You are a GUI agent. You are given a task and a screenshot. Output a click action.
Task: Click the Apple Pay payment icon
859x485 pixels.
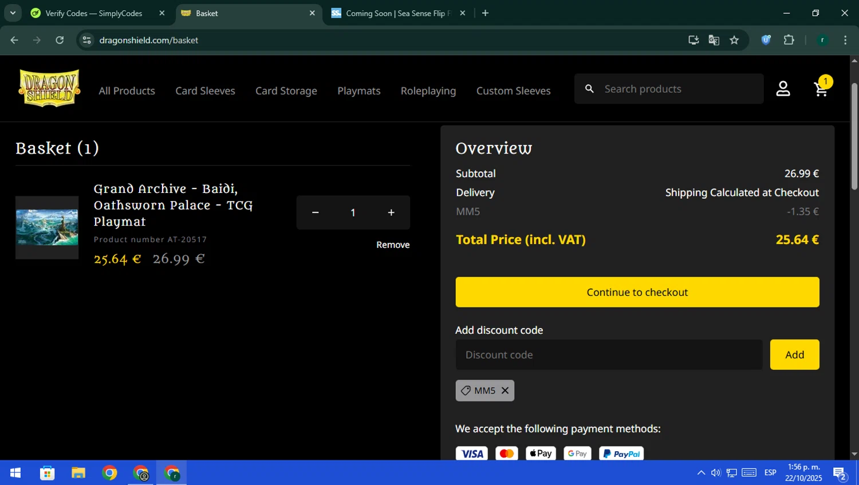point(541,454)
